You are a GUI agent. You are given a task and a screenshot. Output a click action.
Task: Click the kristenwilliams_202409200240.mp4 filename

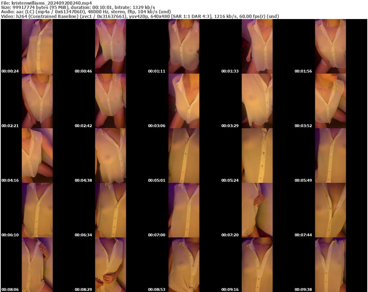(47, 3)
